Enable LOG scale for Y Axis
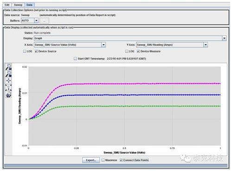The image size is (232, 171). [x=127, y=51]
